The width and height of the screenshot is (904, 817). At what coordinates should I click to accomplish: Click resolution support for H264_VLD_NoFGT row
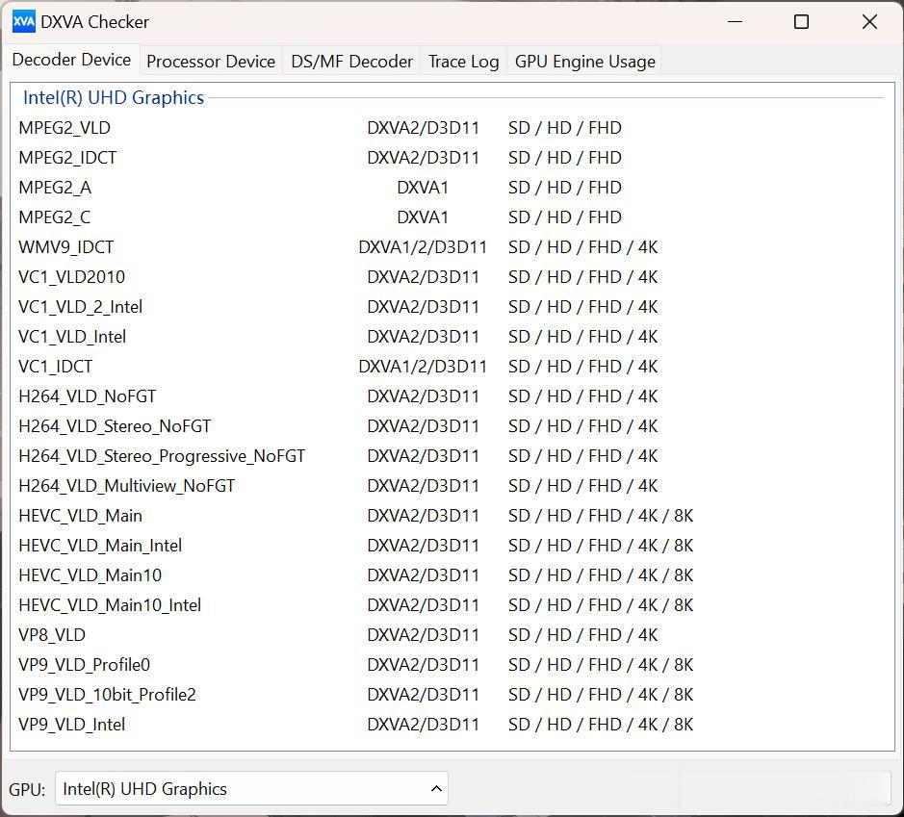582,396
